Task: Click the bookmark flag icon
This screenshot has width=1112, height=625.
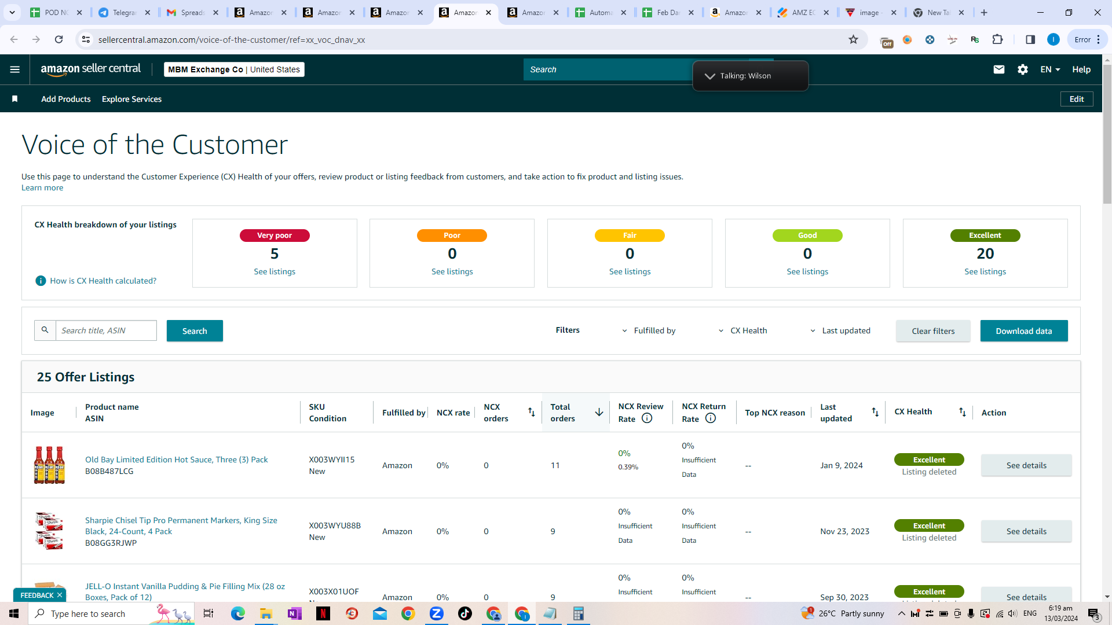Action: [15, 99]
